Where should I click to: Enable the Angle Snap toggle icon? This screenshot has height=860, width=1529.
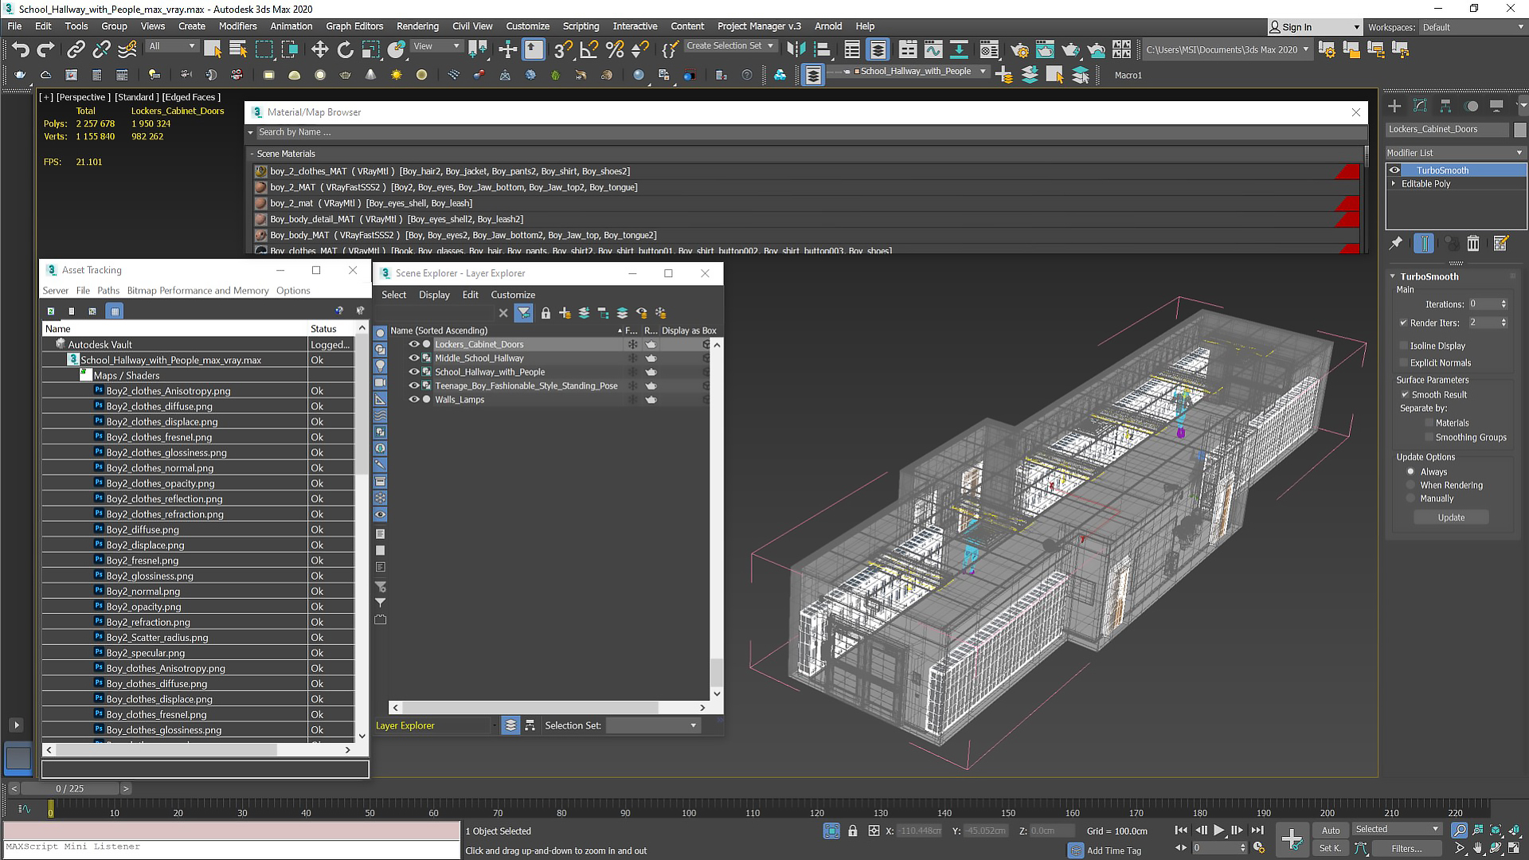[x=589, y=49]
